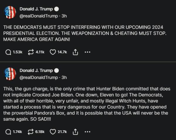Open the first post's profile avatar
Screen dimensions: 176x140
click(x=10, y=12)
